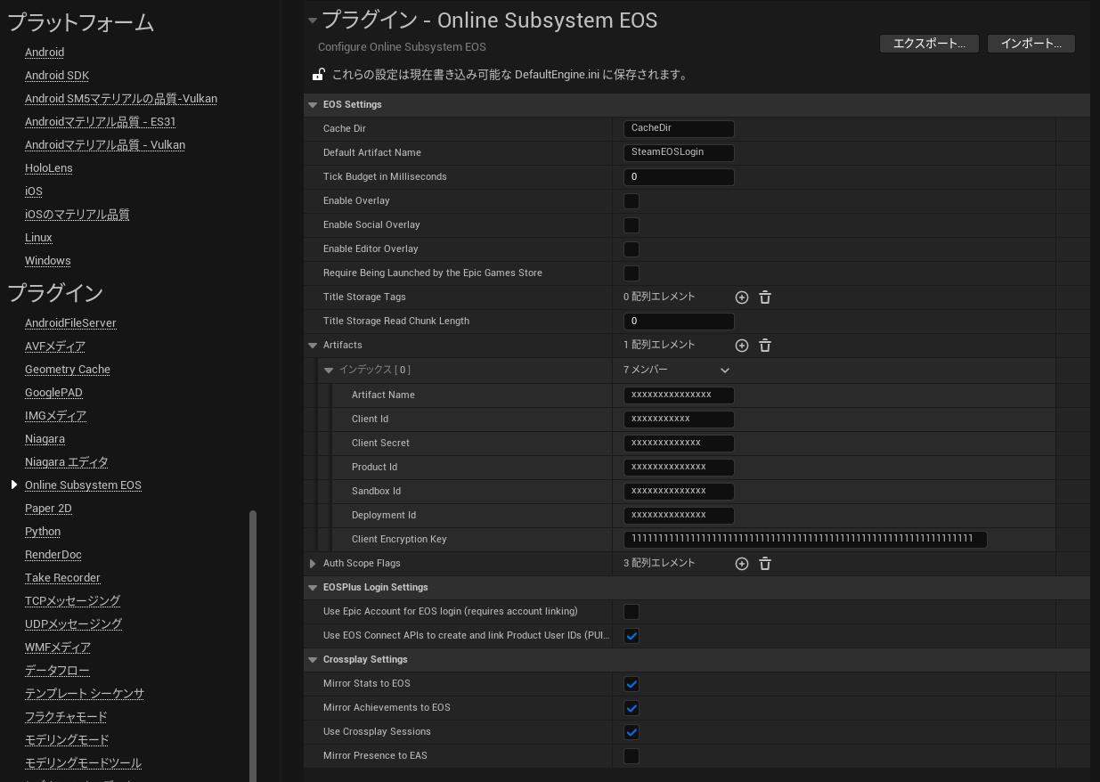Click the エクスポート button
Viewport: 1100px width, 782px height.
[x=929, y=43]
